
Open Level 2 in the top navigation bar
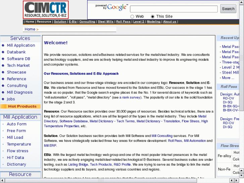click(x=139, y=21)
